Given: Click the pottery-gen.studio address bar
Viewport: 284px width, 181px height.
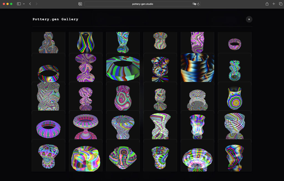Looking at the screenshot, I should (x=143, y=4).
